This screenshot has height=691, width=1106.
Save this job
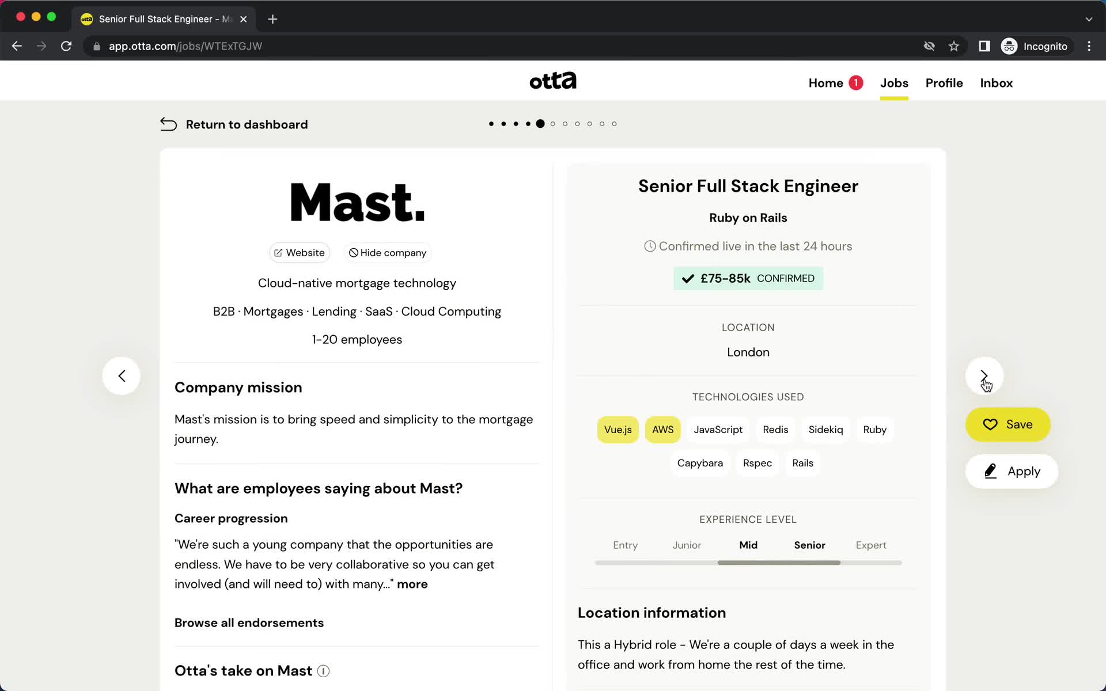pos(1007,424)
